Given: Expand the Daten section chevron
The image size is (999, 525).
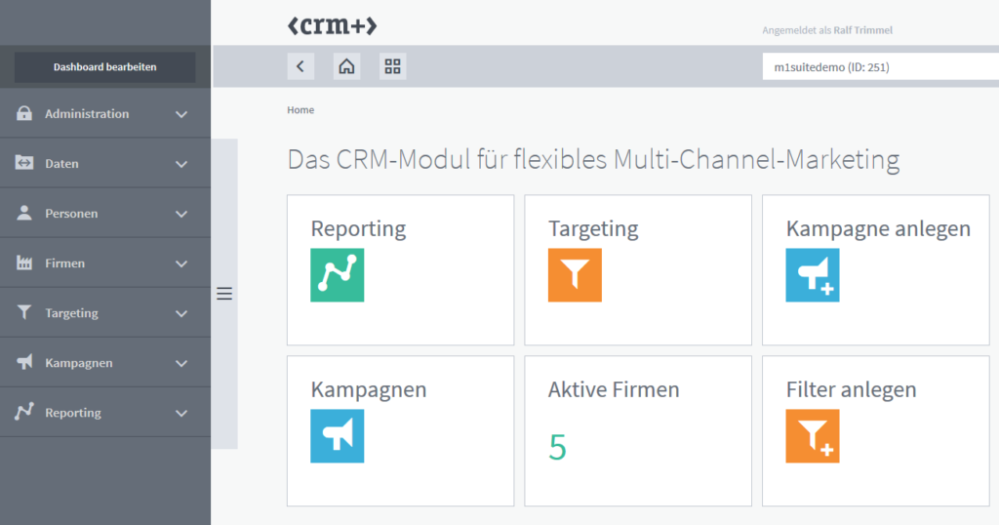Looking at the screenshot, I should pos(181,164).
